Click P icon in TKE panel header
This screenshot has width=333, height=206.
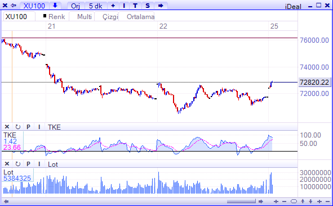pyautogui.click(x=28, y=127)
